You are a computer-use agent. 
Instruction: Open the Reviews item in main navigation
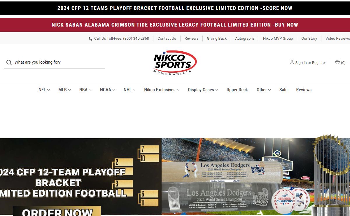tap(304, 90)
